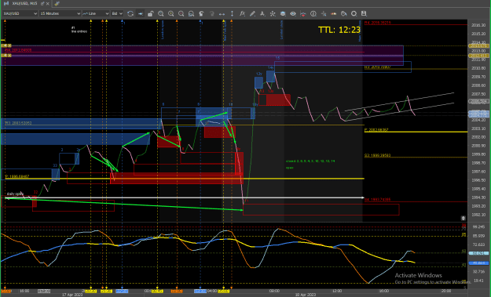
Task: Open the XAU/USD instrument dropdown
Action: [x=20, y=13]
